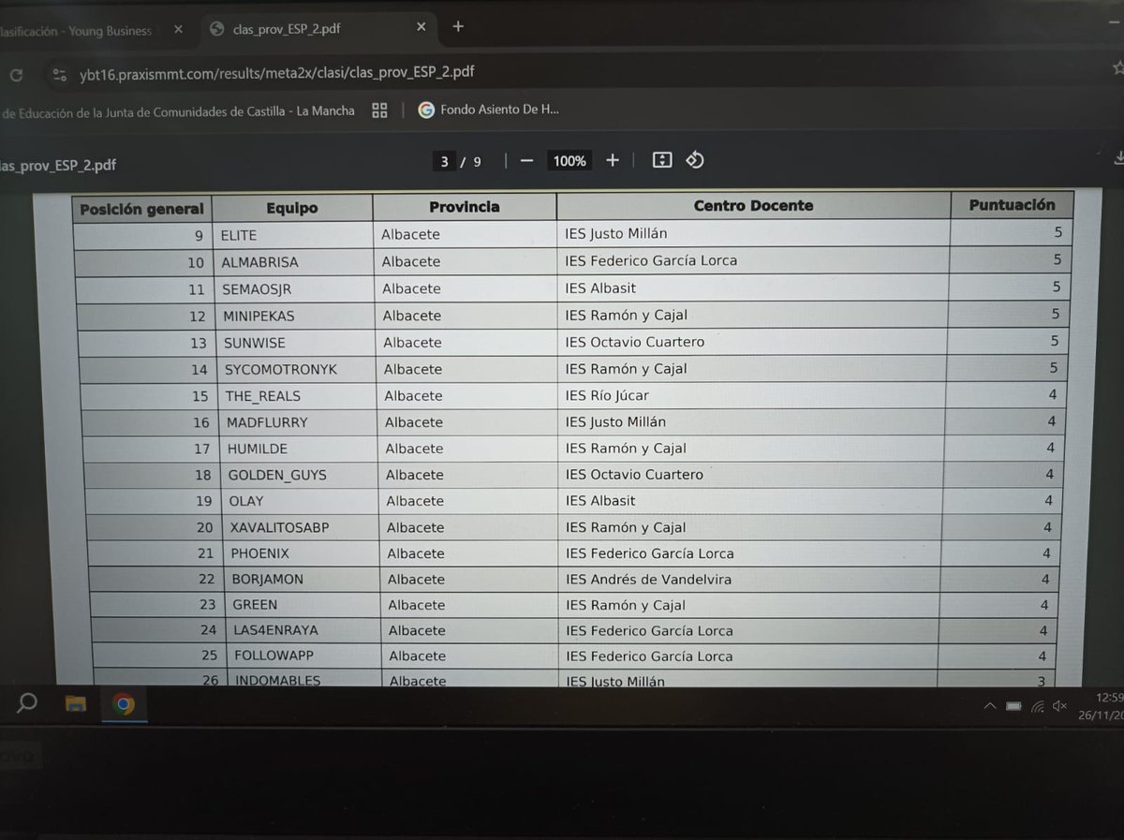The height and width of the screenshot is (840, 1124).
Task: Close the clas_prov_ESP_2.pdf tab
Action: click(x=421, y=27)
